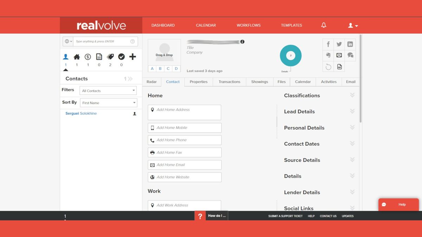Open the Filters All Contacts dropdown
Image resolution: width=422 pixels, height=237 pixels.
108,90
